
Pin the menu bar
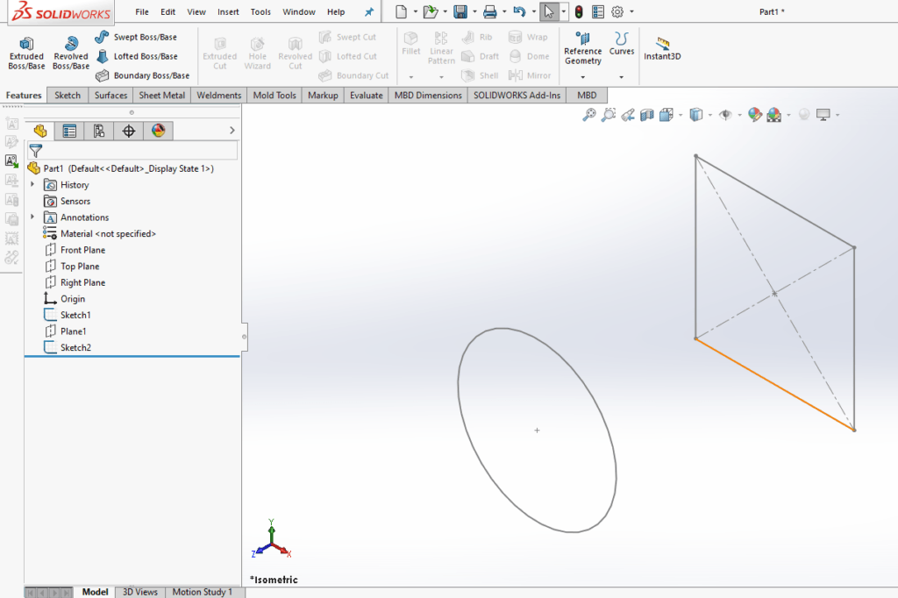click(x=369, y=11)
